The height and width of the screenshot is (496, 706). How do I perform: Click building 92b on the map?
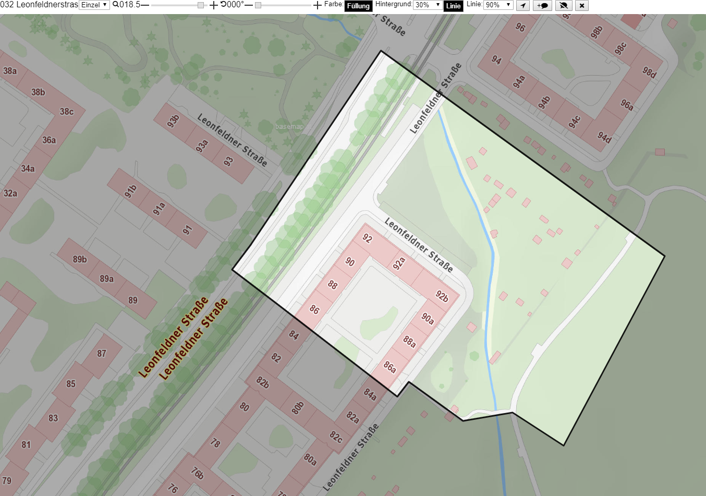(x=441, y=296)
